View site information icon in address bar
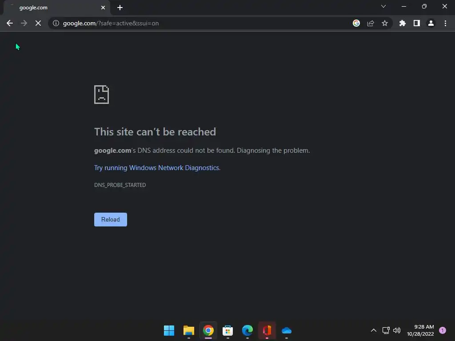455x341 pixels. pos(56,23)
